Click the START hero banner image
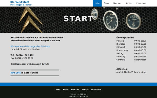 click(78, 20)
